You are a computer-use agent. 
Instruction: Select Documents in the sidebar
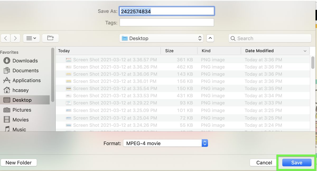[25, 71]
